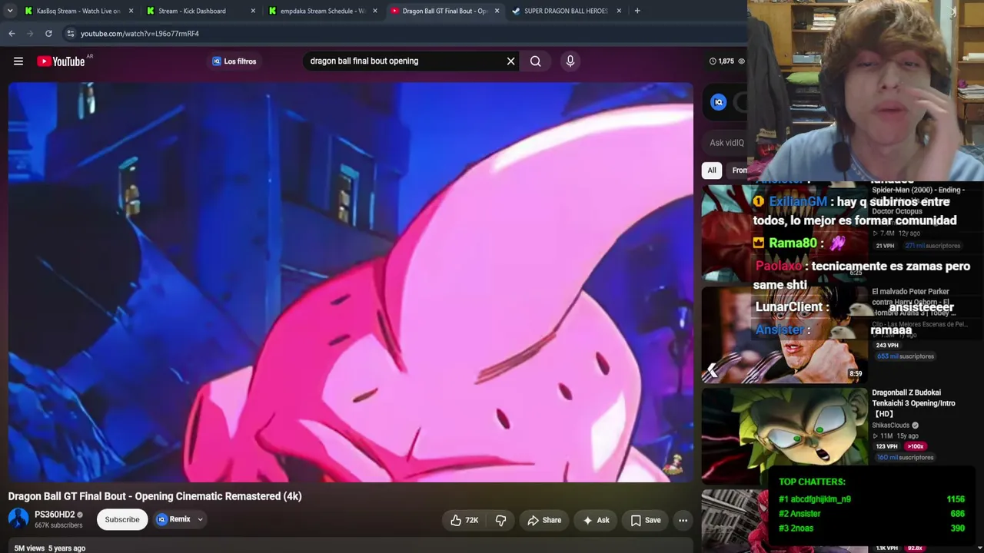This screenshot has height=553, width=984.
Task: Switch to 'KasBsq Stream - Watch Live' tab
Action: [x=78, y=11]
